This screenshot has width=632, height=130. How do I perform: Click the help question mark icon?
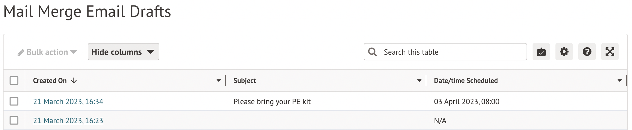coord(587,52)
